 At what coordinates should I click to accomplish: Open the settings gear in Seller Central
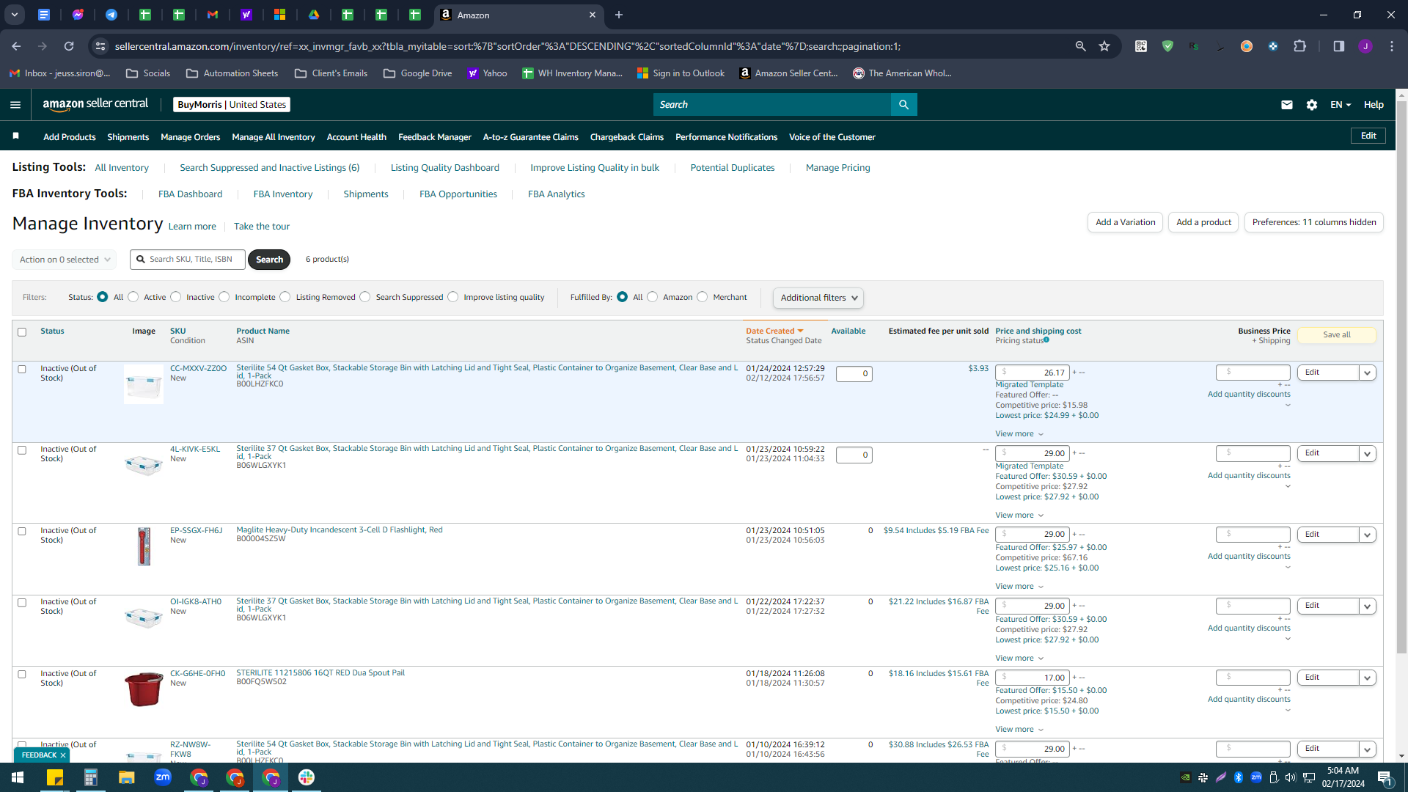pyautogui.click(x=1312, y=105)
